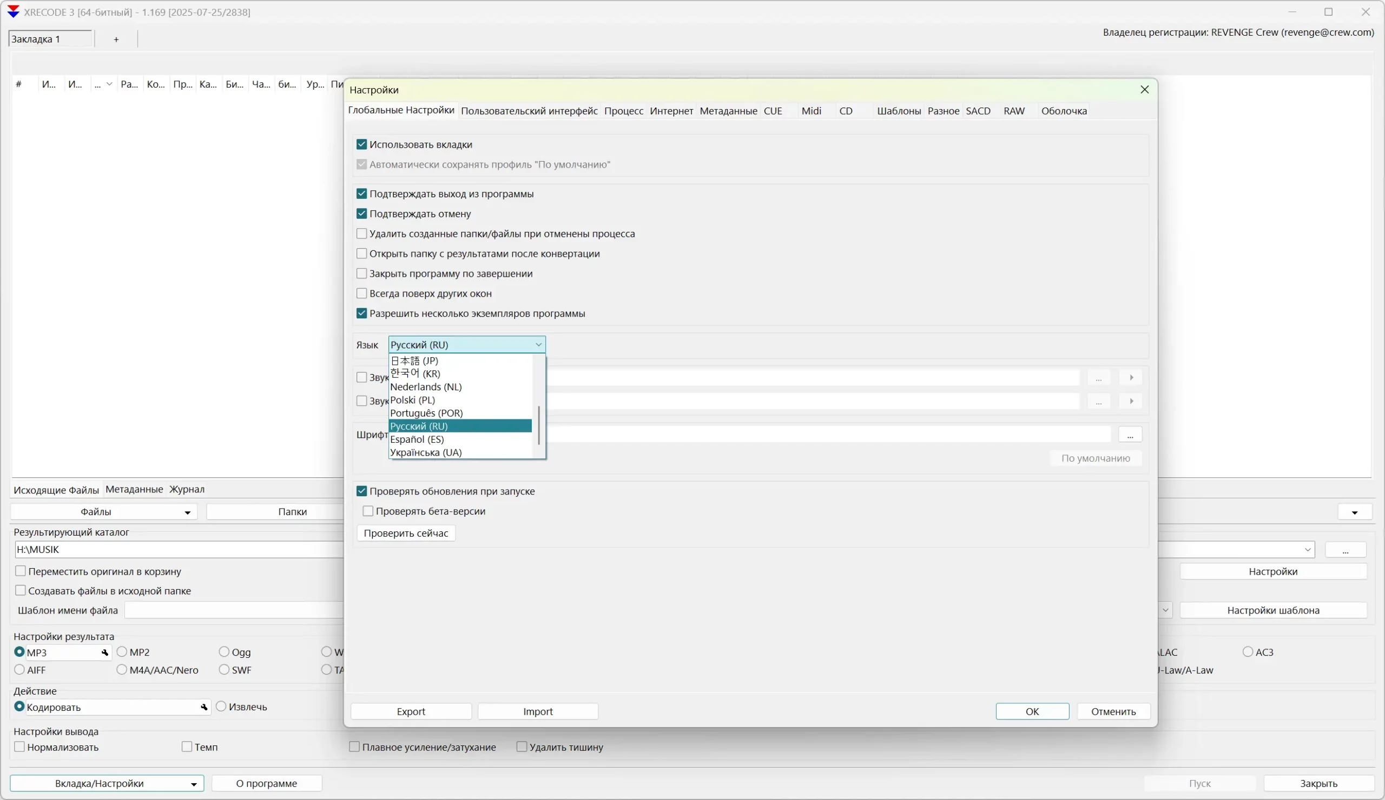1385x800 pixels.
Task: Click the wrench icon next to MP3
Action: 105,652
